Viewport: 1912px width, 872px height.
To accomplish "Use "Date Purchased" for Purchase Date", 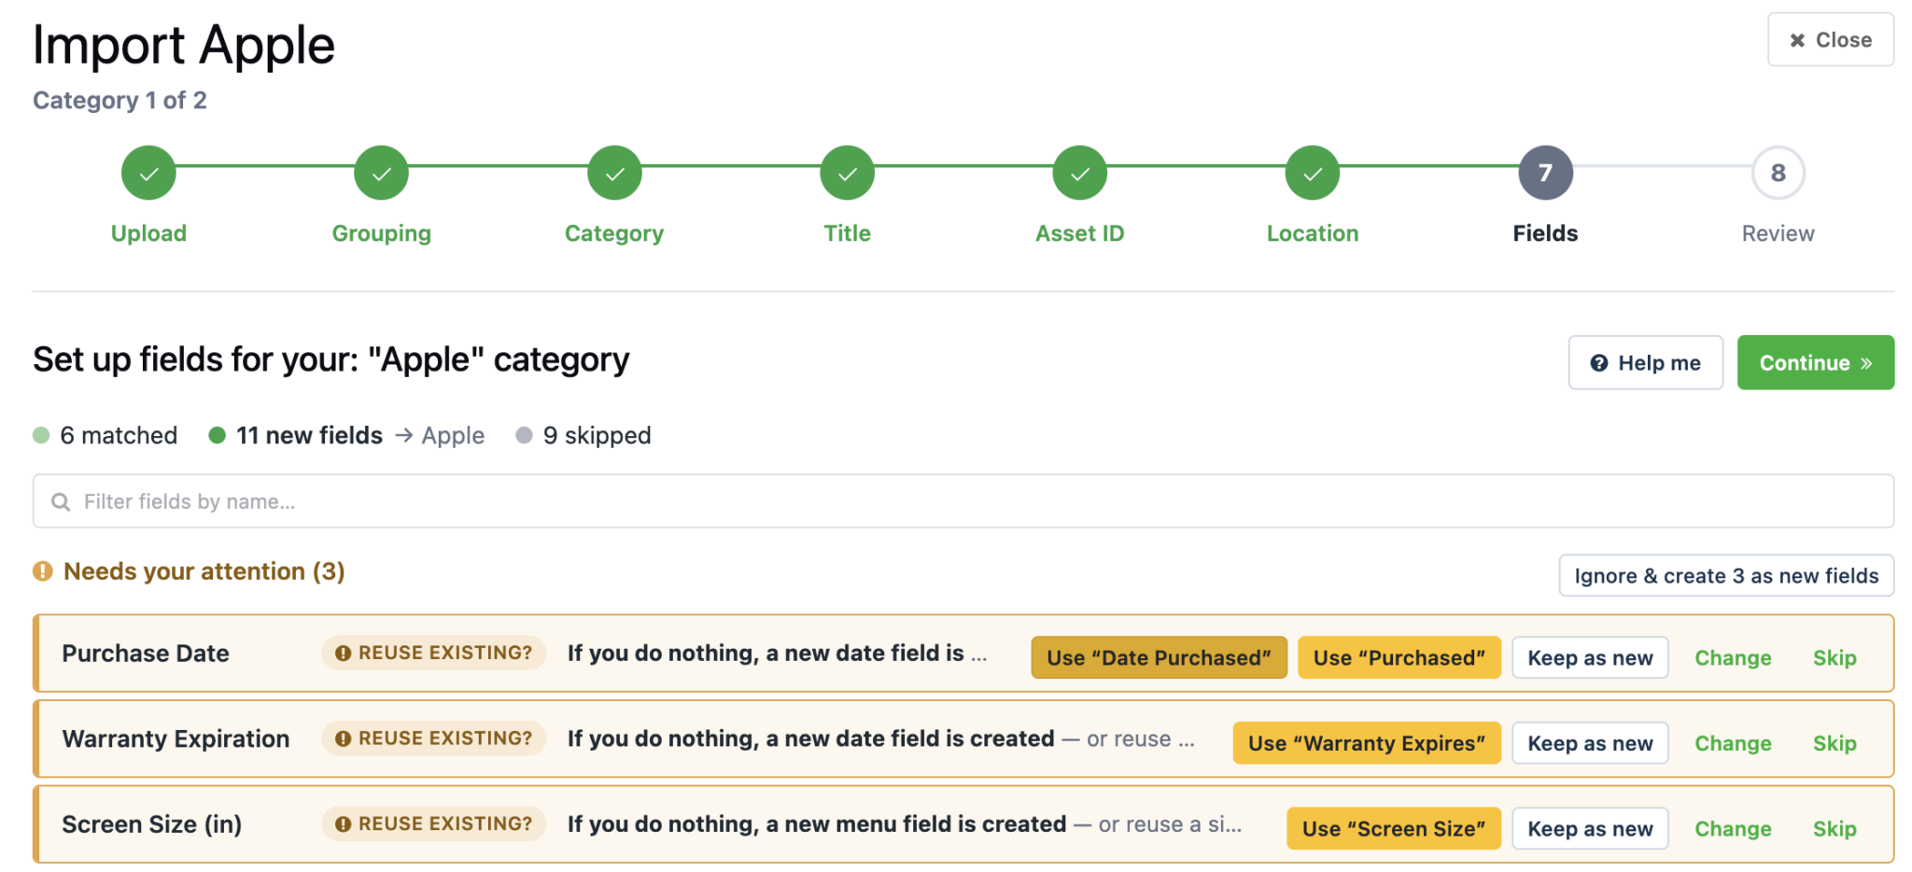I will 1159,657.
